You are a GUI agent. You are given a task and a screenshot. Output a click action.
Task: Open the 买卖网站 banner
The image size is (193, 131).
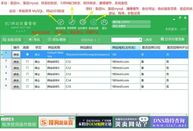coord(132,122)
